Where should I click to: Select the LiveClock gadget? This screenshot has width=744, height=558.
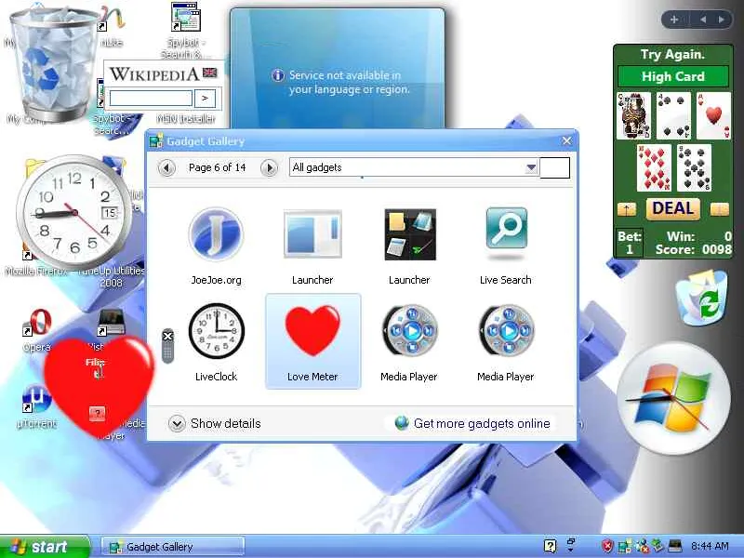pyautogui.click(x=217, y=342)
